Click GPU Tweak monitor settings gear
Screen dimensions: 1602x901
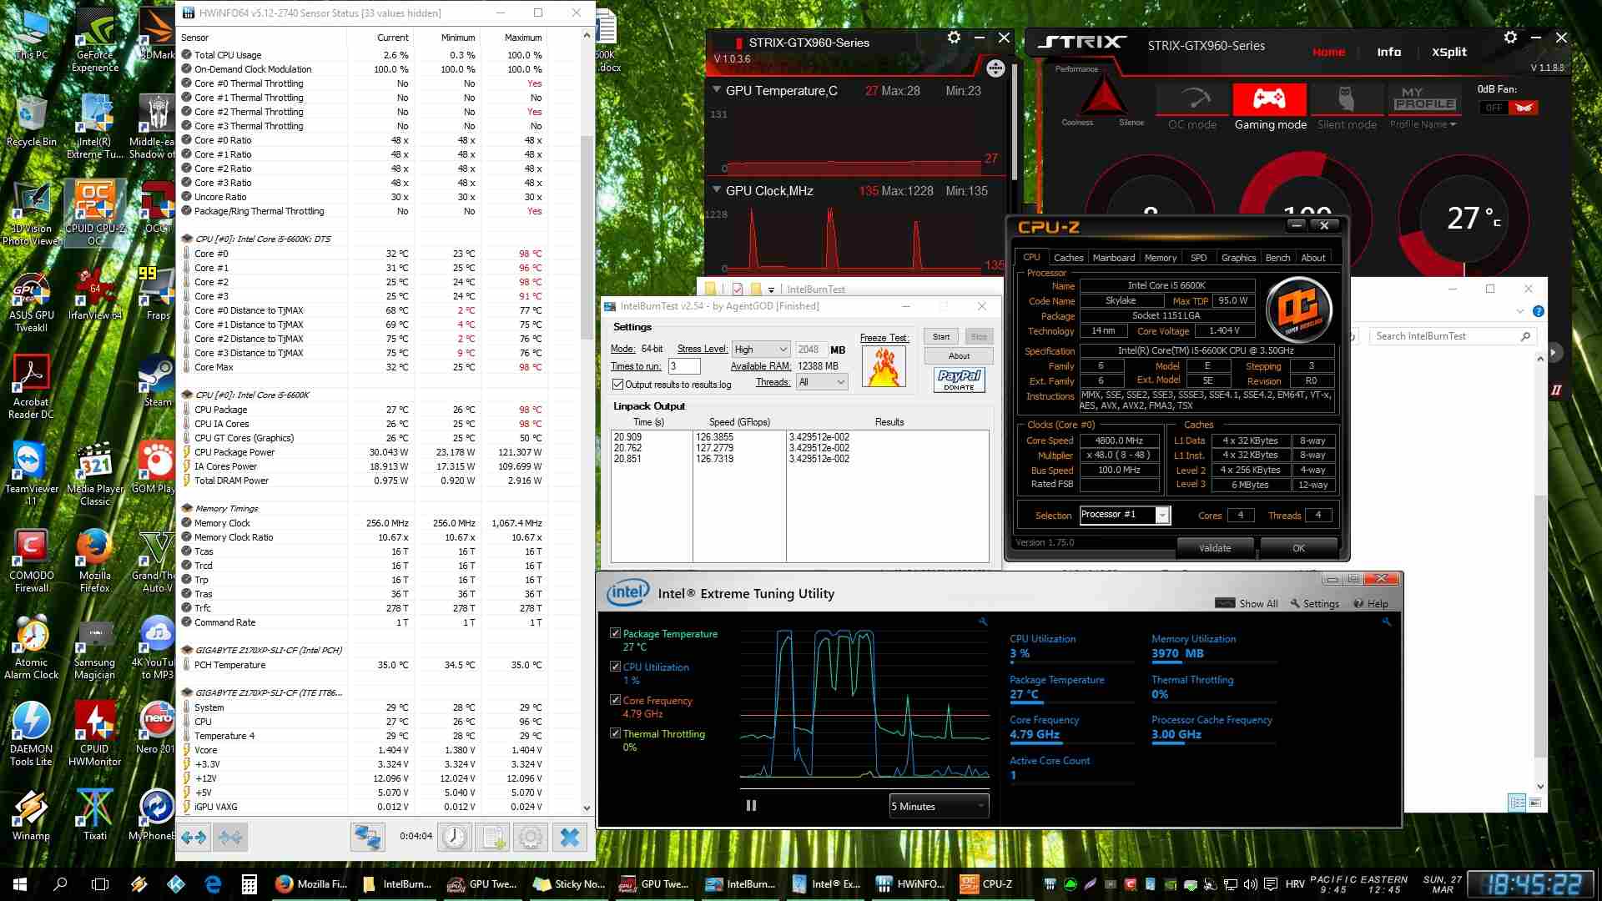954,38
